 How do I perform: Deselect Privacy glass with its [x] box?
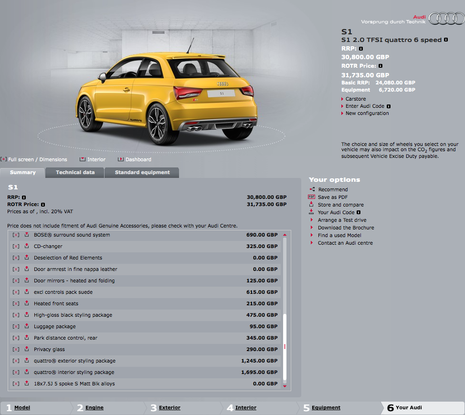pyautogui.click(x=16, y=350)
